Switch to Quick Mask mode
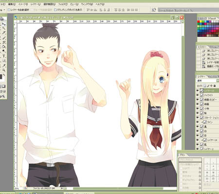Image resolution: width=219 pixels, height=194 pixels. 3,86
